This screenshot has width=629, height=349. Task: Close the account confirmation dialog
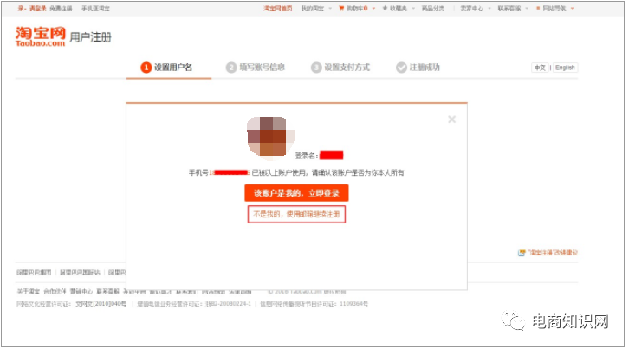pyautogui.click(x=451, y=120)
